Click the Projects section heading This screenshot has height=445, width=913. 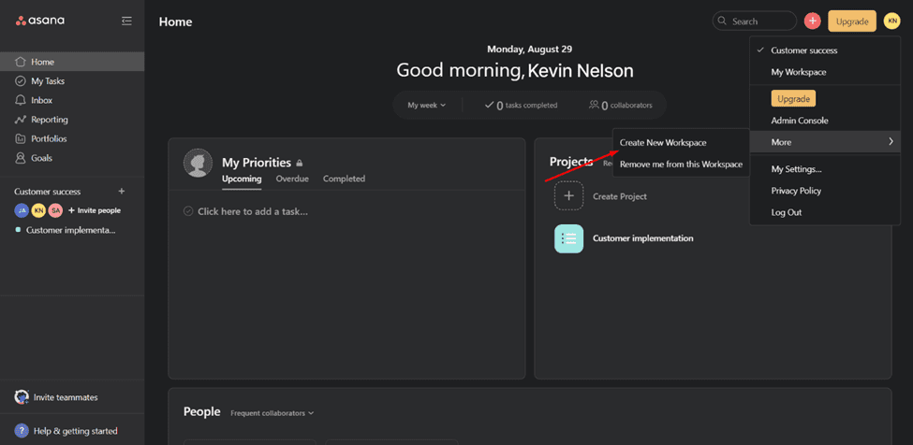click(x=571, y=162)
